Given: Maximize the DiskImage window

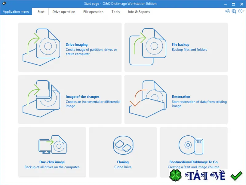Looking at the screenshot, I should [x=233, y=4].
